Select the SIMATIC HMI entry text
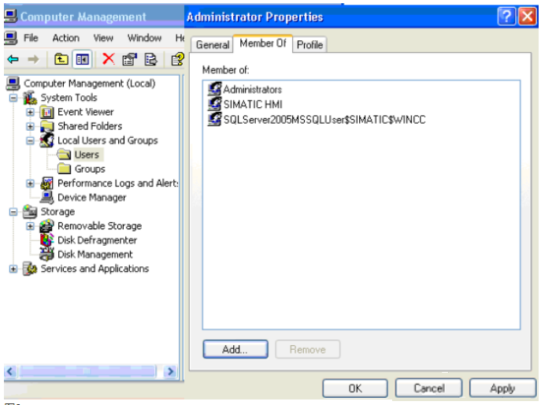 coord(253,104)
